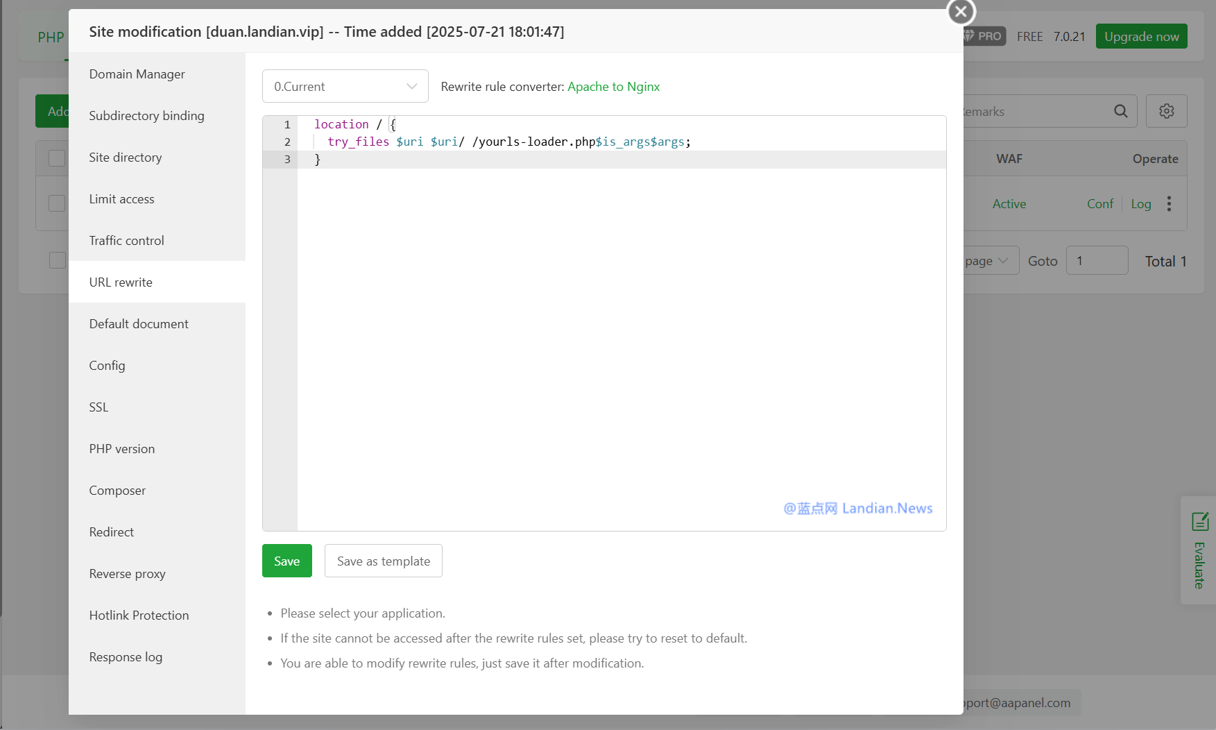Select the Hotlink Protection tab
Screen dimensions: 1216x730
[x=139, y=616]
